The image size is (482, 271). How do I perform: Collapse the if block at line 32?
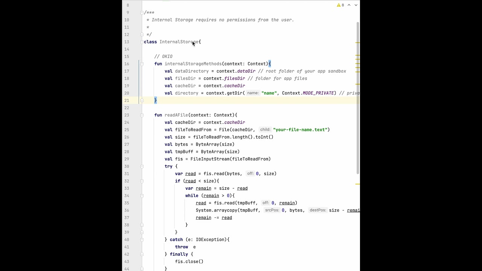(142, 181)
